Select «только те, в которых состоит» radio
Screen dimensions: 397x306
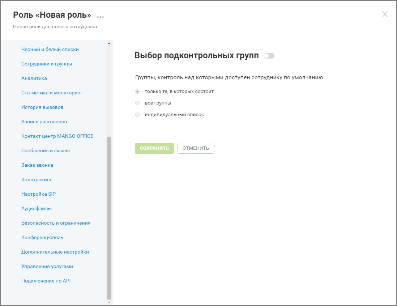(x=137, y=92)
